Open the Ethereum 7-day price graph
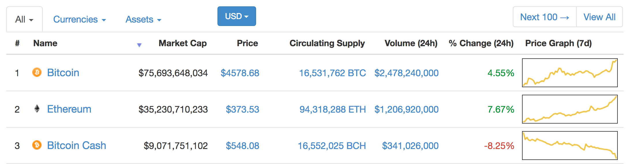The width and height of the screenshot is (627, 164). point(570,109)
